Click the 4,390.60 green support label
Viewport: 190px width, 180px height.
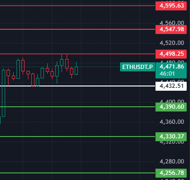pos(171,107)
